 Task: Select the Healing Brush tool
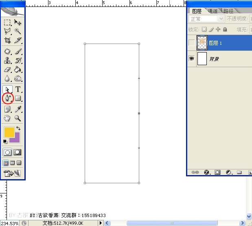click(7, 52)
